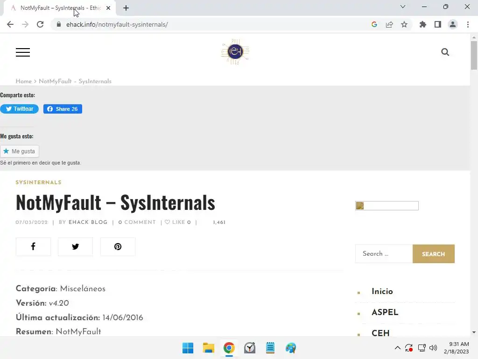
Task: Toggle the Chrome side panel icon
Action: coord(438,24)
